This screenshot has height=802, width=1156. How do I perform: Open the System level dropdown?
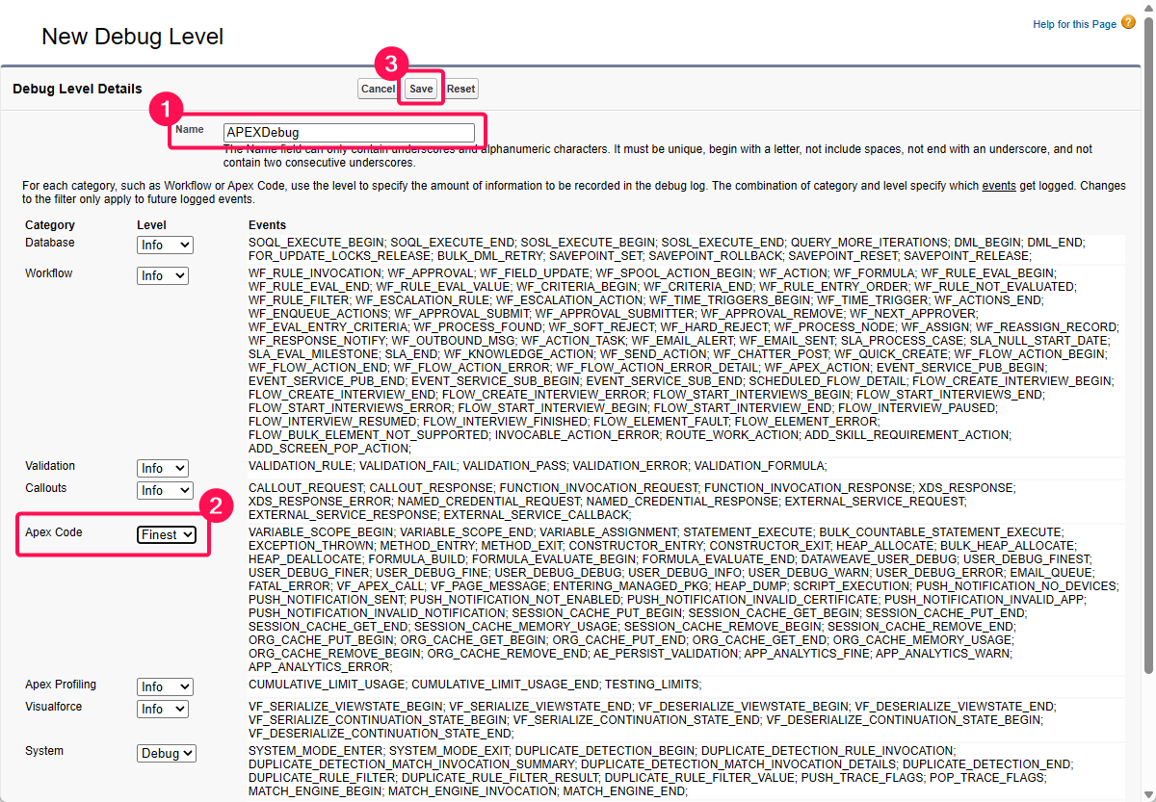coord(167,754)
